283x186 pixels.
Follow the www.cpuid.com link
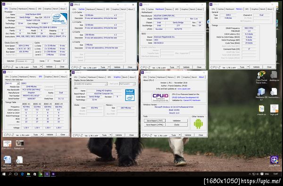pos(184,89)
